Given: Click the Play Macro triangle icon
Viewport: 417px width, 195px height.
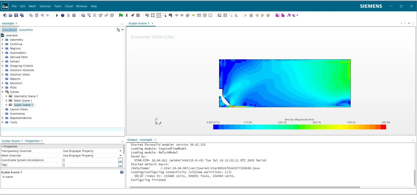Looking at the screenshot, I should [57, 15].
